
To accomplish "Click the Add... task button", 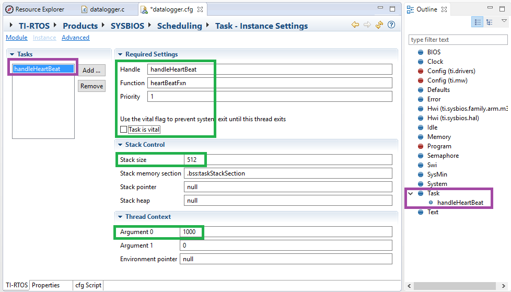I will tap(91, 71).
